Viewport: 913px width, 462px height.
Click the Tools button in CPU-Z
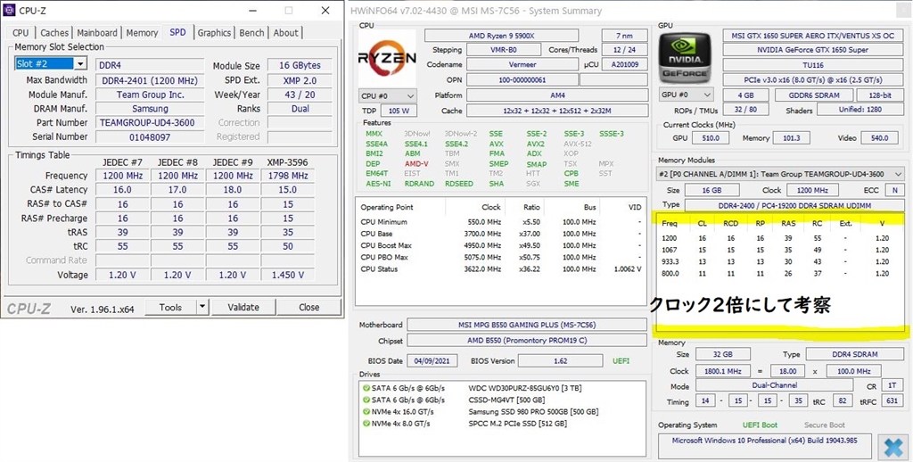170,307
